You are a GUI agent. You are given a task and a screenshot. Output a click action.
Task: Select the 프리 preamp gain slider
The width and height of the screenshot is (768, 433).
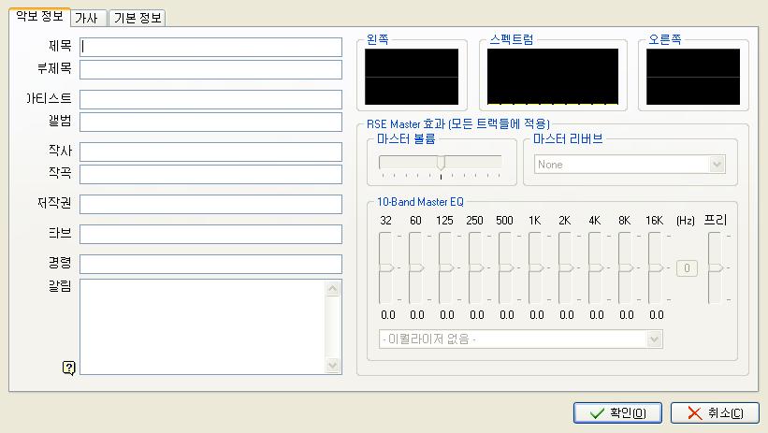[x=715, y=267]
